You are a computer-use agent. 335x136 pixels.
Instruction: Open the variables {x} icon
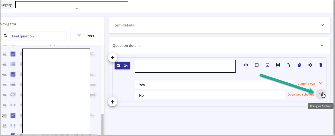278,65
